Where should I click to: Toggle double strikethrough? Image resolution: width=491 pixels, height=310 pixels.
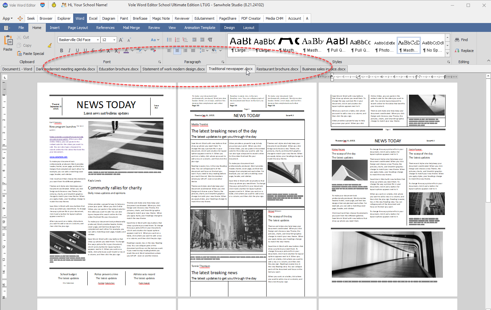(x=101, y=50)
